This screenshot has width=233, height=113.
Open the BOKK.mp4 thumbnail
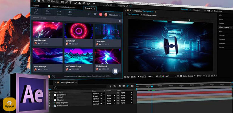point(79,31)
